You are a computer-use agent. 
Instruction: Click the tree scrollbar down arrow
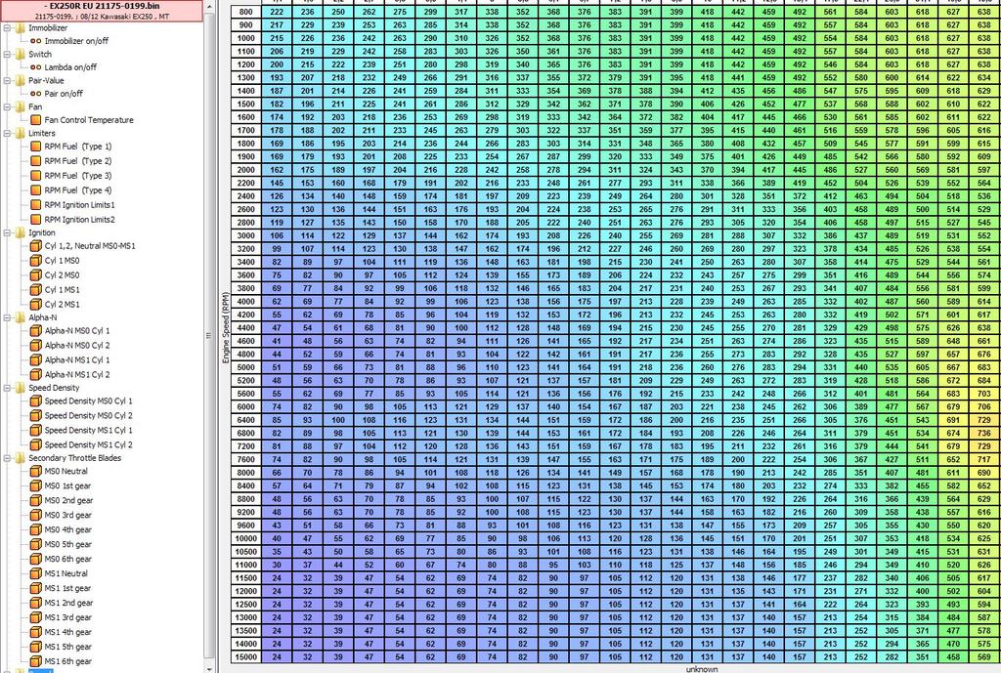[209, 668]
